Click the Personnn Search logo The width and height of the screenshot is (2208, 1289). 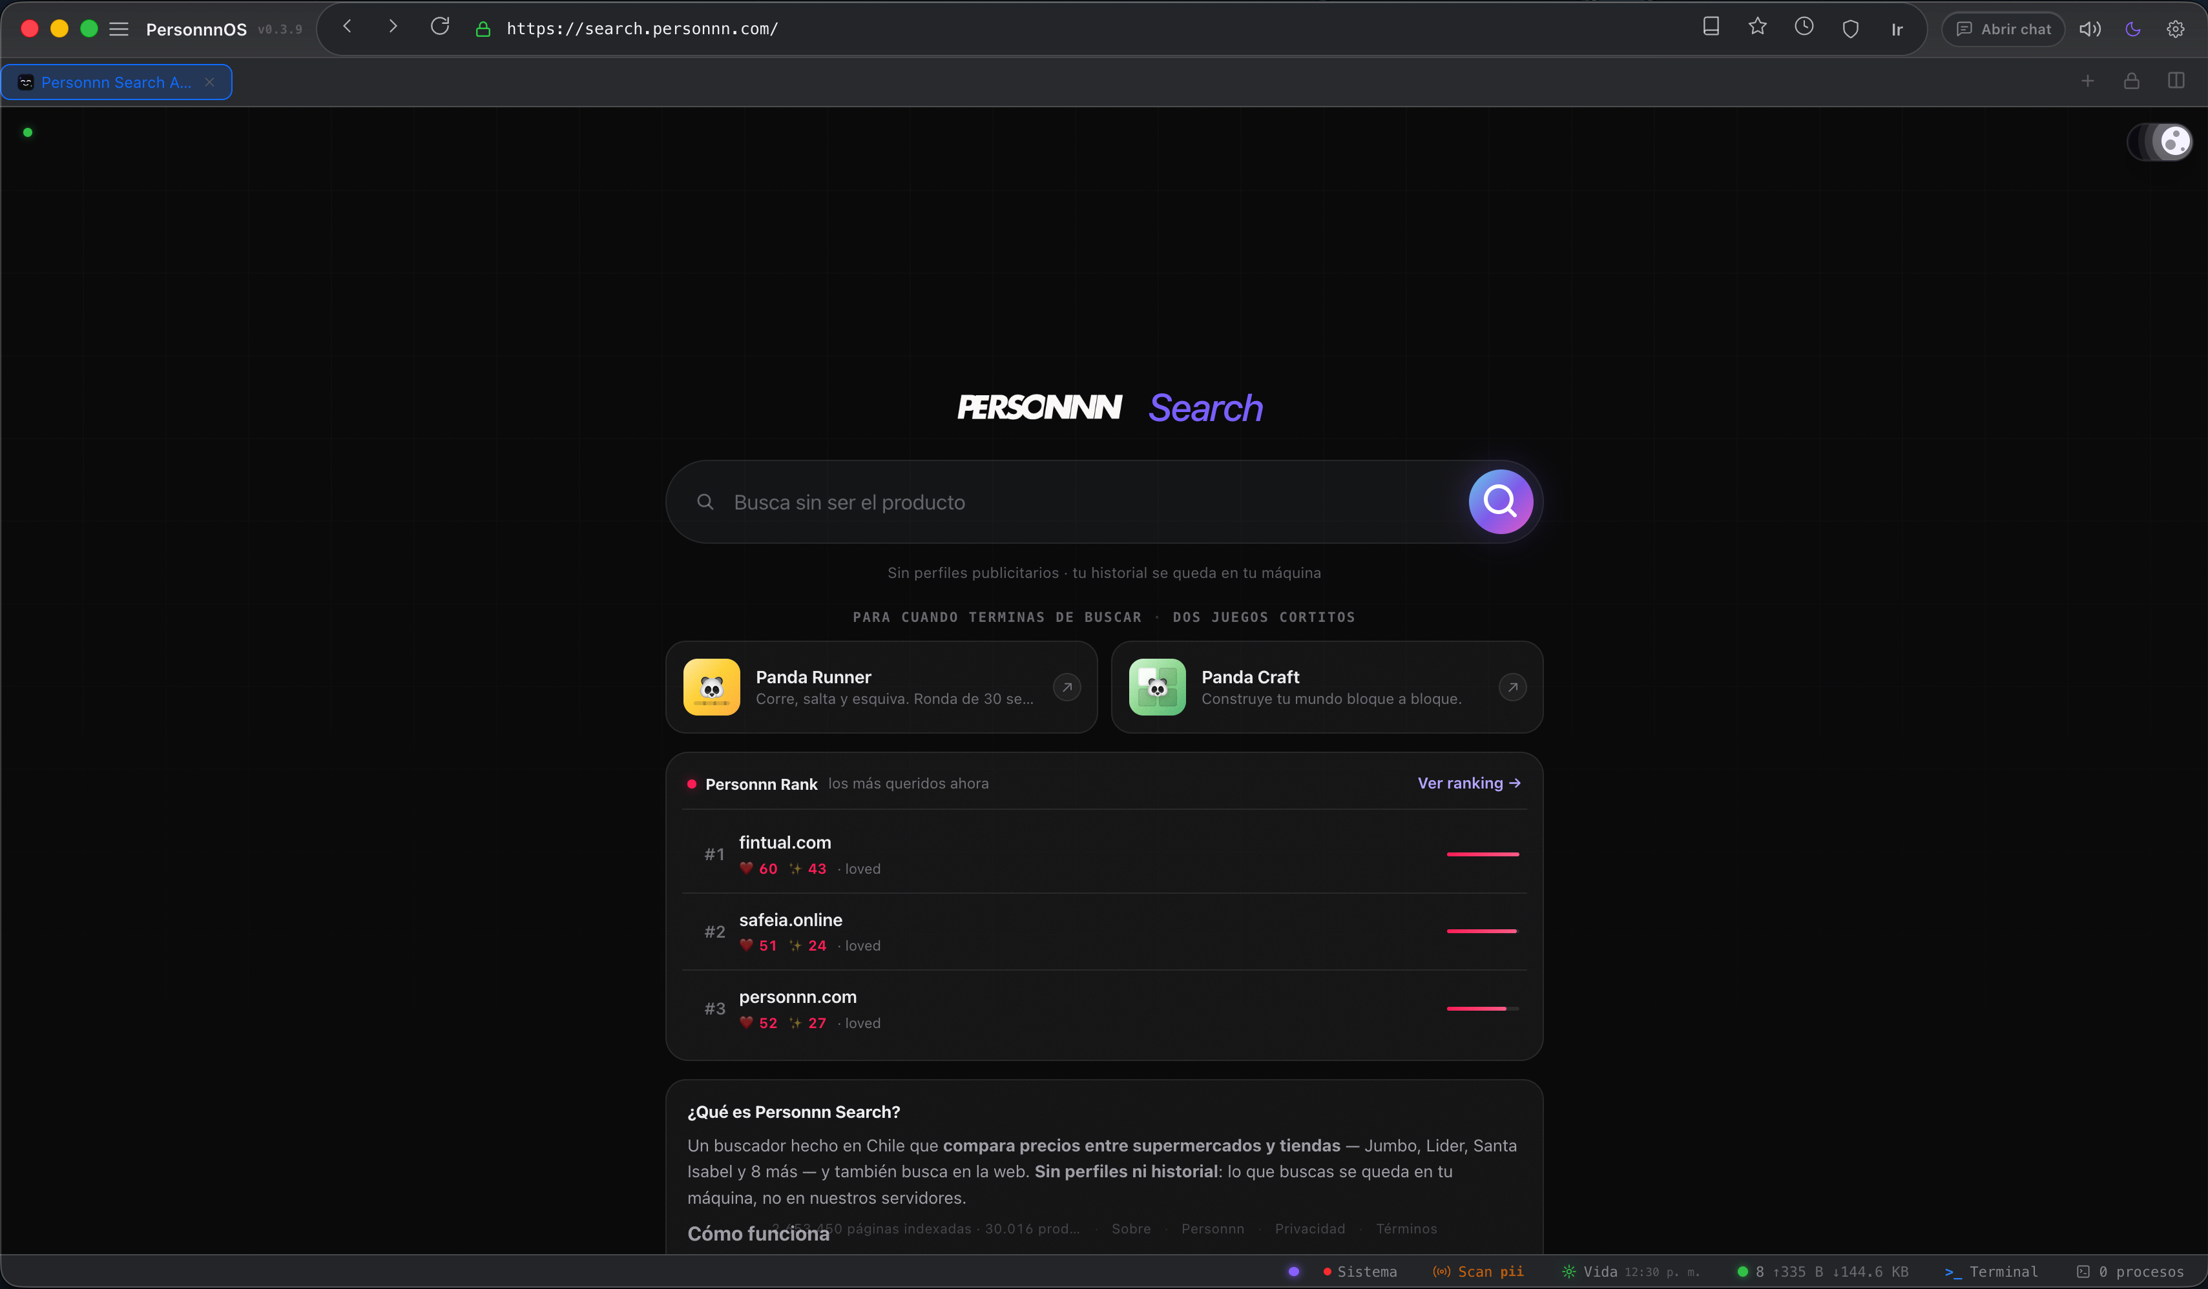pyautogui.click(x=1109, y=408)
